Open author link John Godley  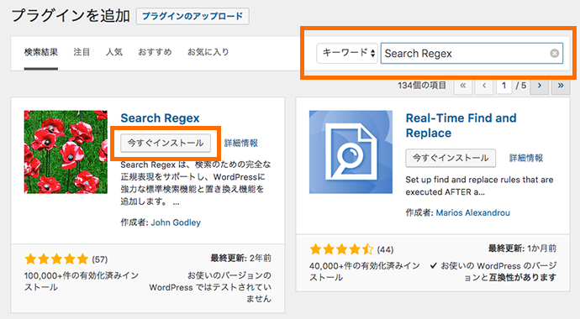tap(176, 222)
